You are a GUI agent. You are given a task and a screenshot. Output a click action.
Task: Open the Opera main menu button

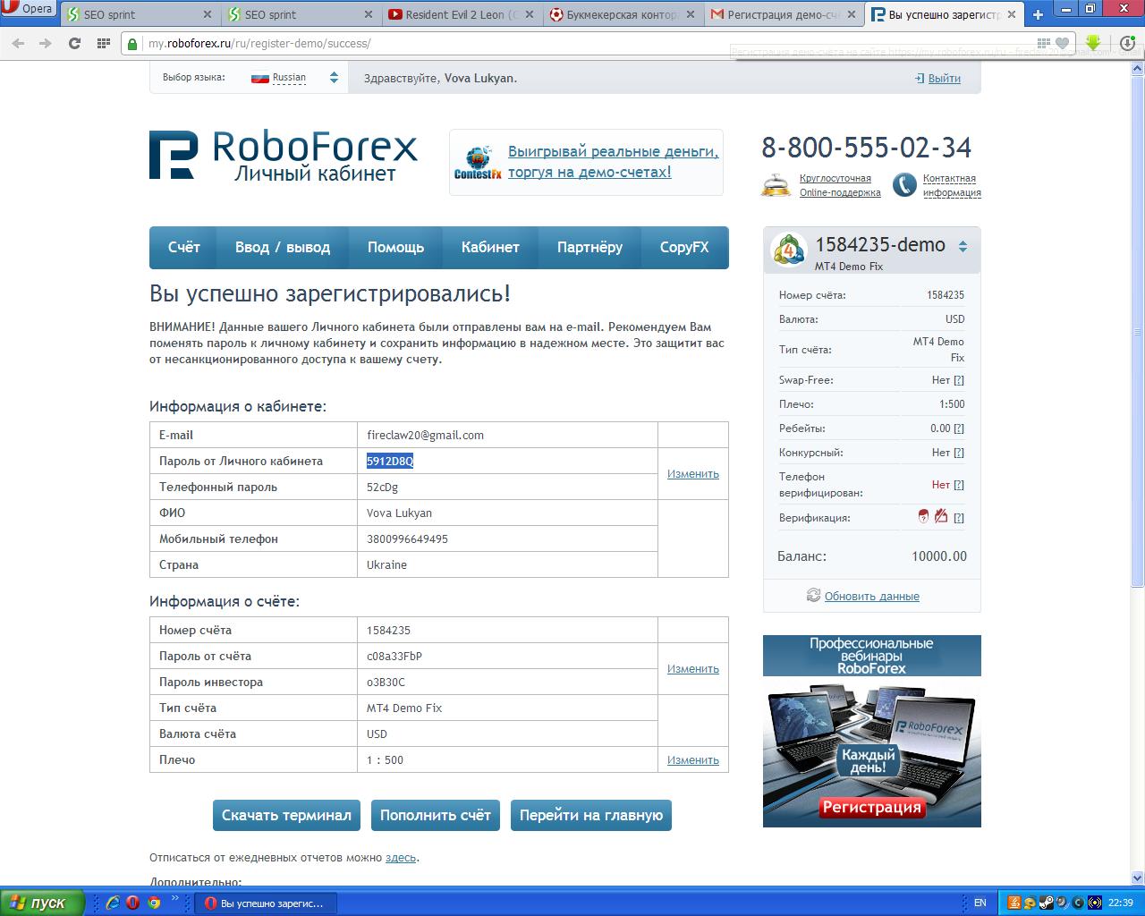point(30,9)
